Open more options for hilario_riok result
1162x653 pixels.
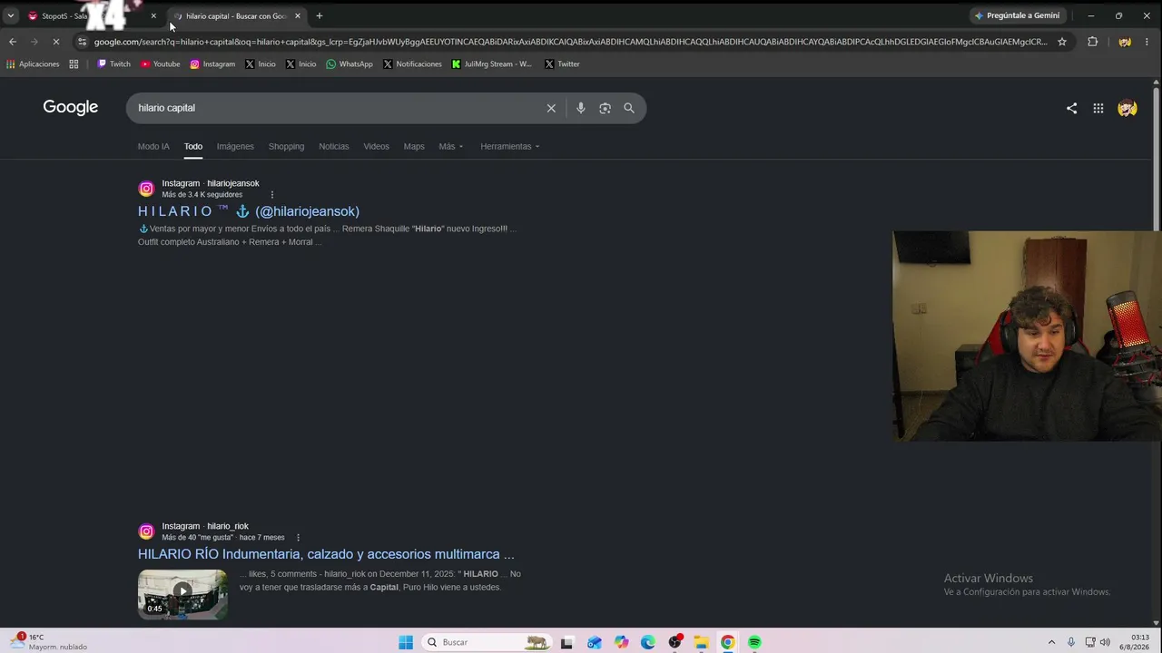tap(298, 537)
